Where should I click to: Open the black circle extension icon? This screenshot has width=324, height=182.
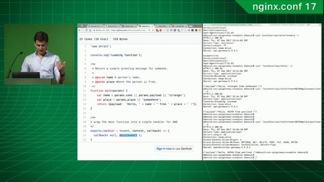pos(196,30)
